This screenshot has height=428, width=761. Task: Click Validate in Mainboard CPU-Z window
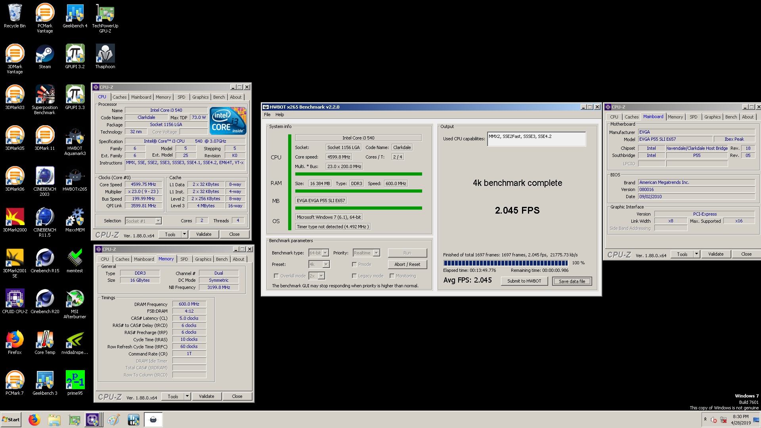click(x=716, y=254)
